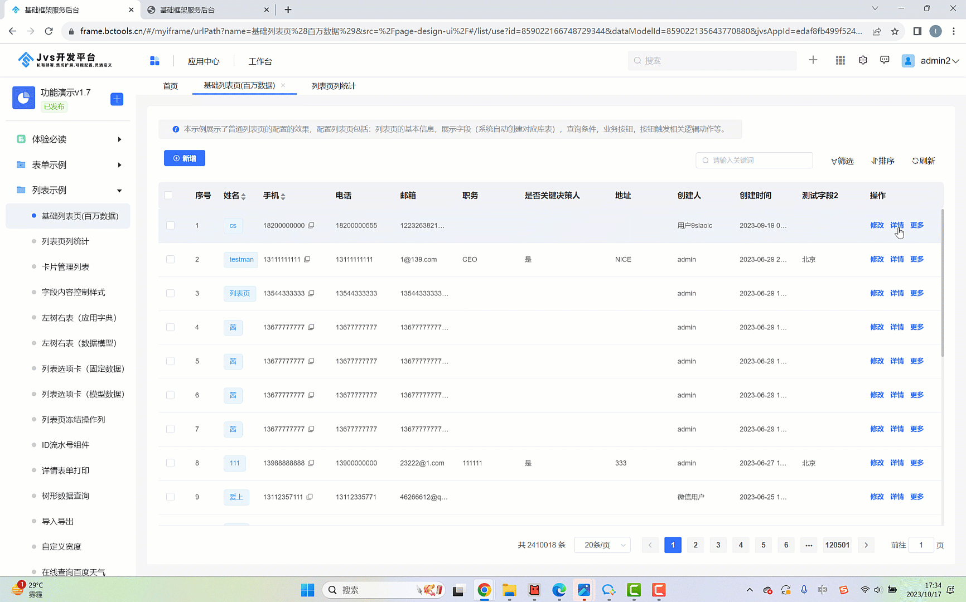Switch to the 首页 tab
966x602 pixels.
click(170, 86)
